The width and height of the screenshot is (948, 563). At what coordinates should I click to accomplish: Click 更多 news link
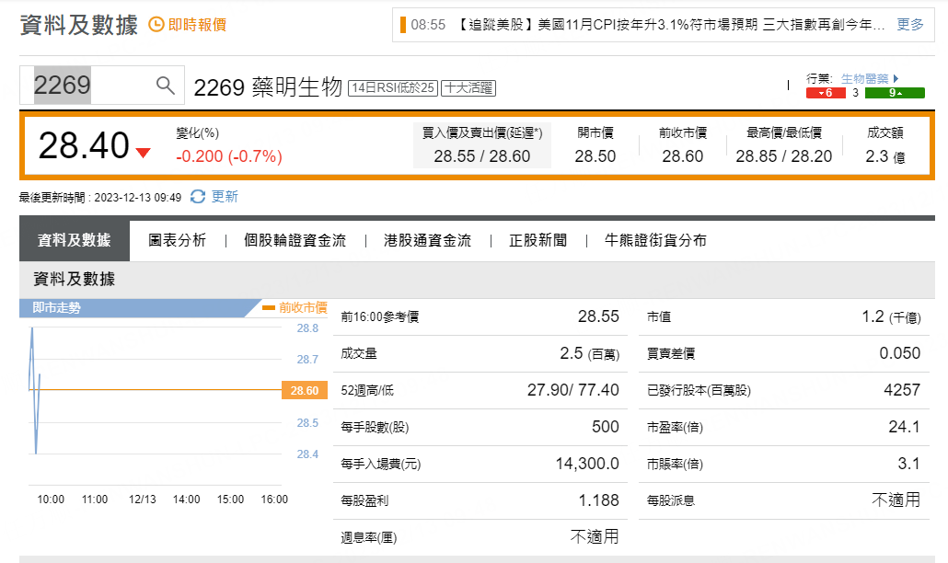[x=910, y=25]
